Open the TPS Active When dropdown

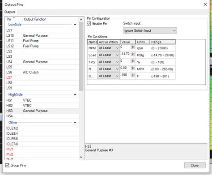click(109, 62)
